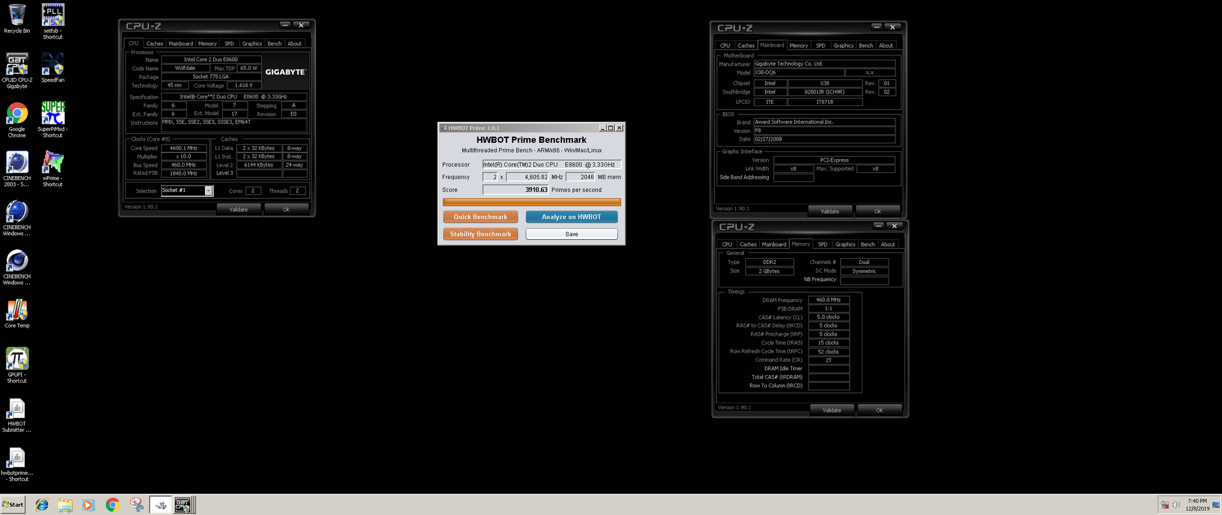
Task: Open Internet Explorer from the taskbar
Action: (x=41, y=505)
